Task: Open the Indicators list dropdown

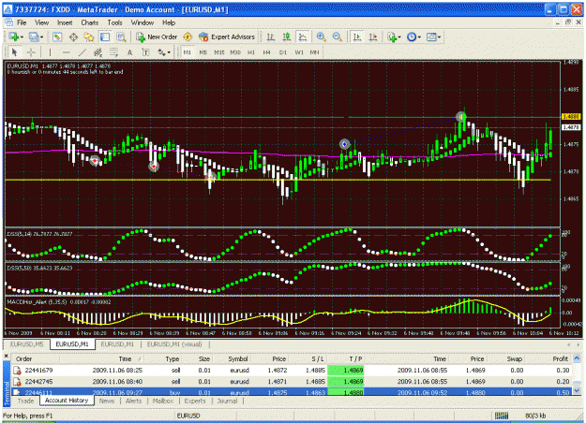Action: pyautogui.click(x=395, y=36)
